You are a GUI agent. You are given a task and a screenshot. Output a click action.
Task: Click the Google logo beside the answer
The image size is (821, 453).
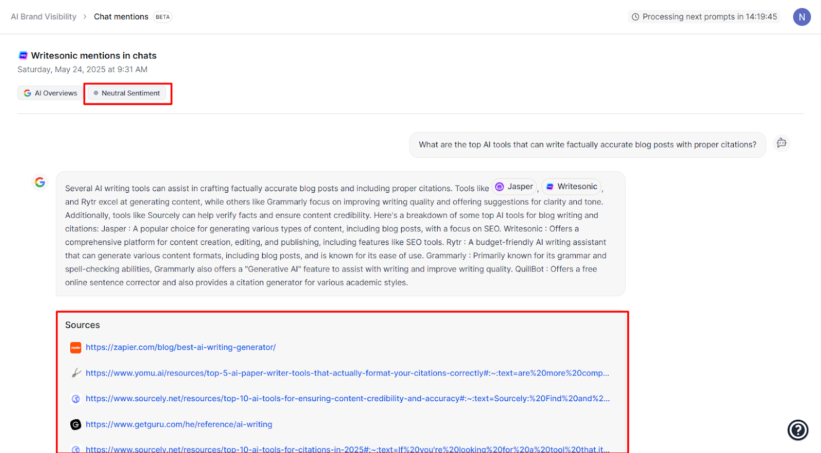point(40,182)
